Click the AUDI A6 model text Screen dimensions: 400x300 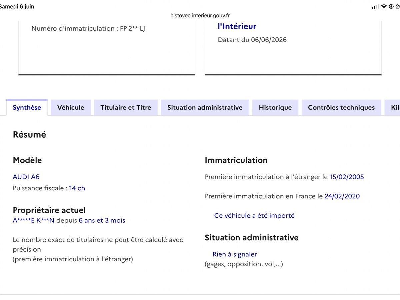(26, 177)
